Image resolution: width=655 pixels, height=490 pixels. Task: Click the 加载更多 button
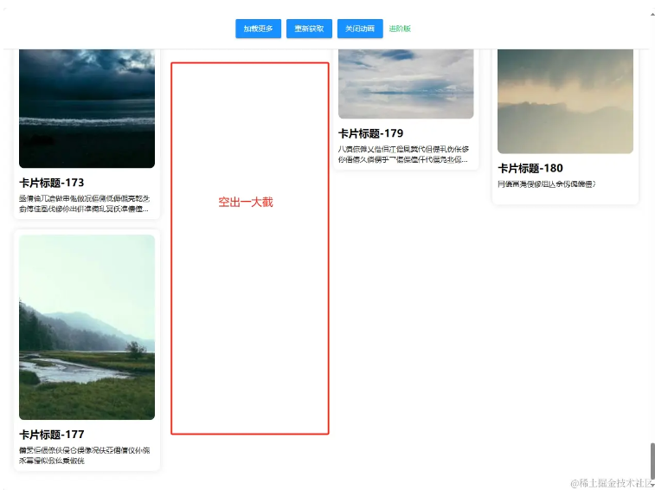point(258,29)
